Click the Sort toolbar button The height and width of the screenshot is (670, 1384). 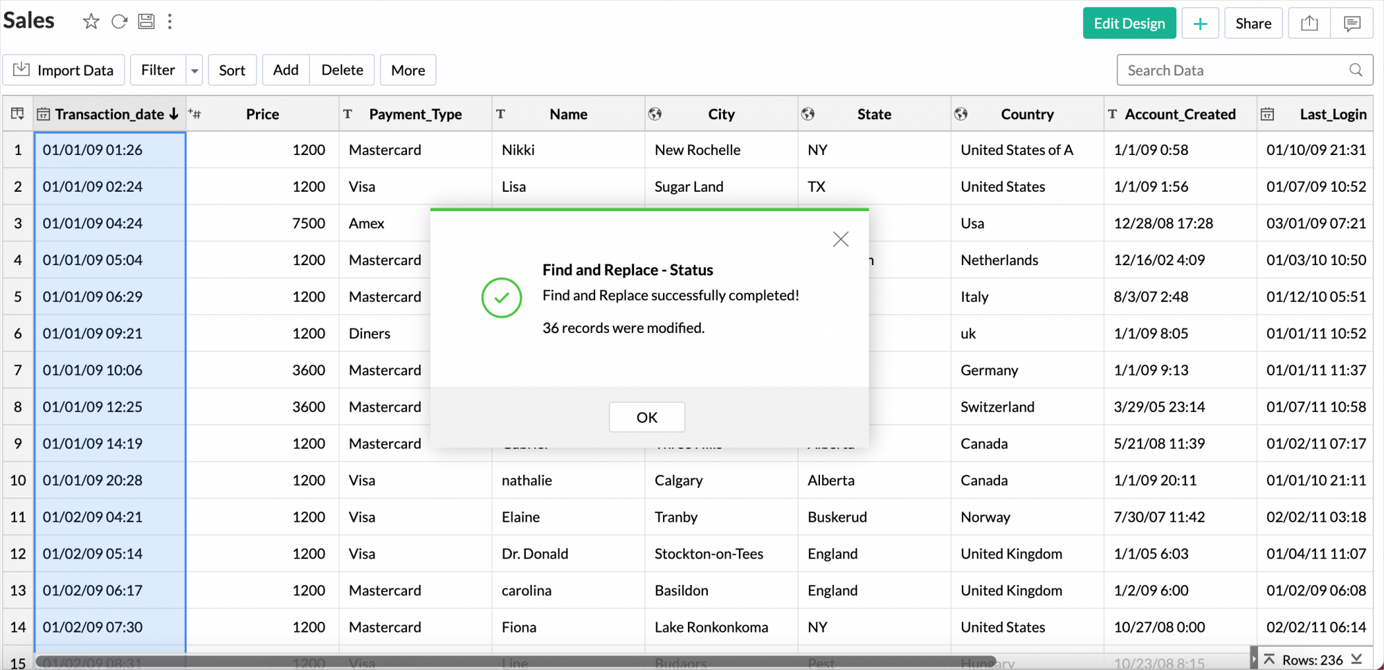[x=232, y=71]
